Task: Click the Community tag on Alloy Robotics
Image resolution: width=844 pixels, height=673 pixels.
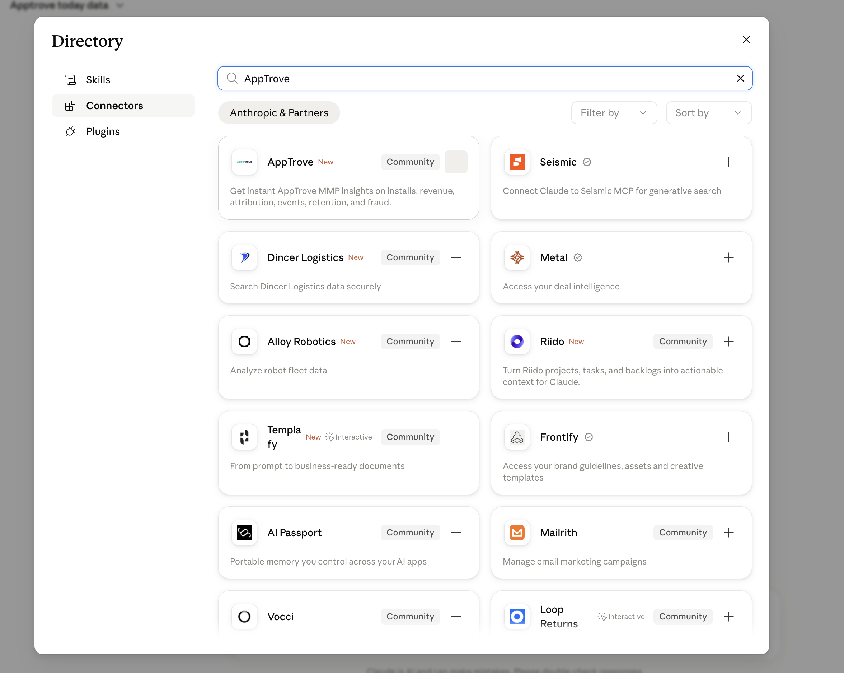Action: coord(410,341)
